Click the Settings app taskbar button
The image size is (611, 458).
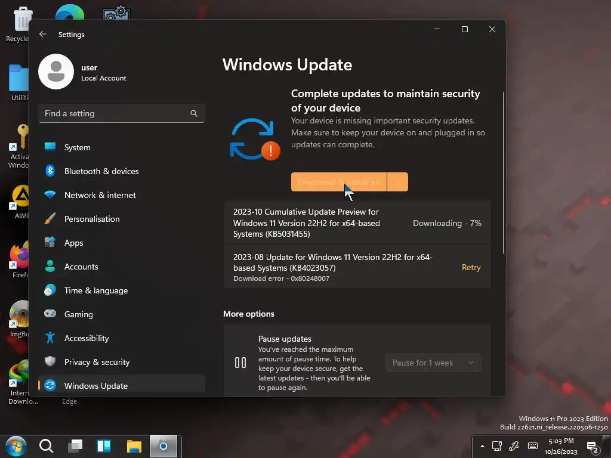tap(163, 446)
